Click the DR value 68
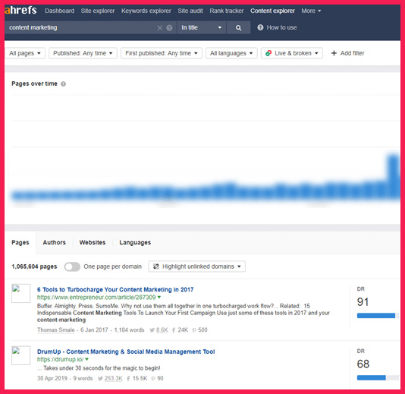The image size is (405, 394). (x=363, y=364)
